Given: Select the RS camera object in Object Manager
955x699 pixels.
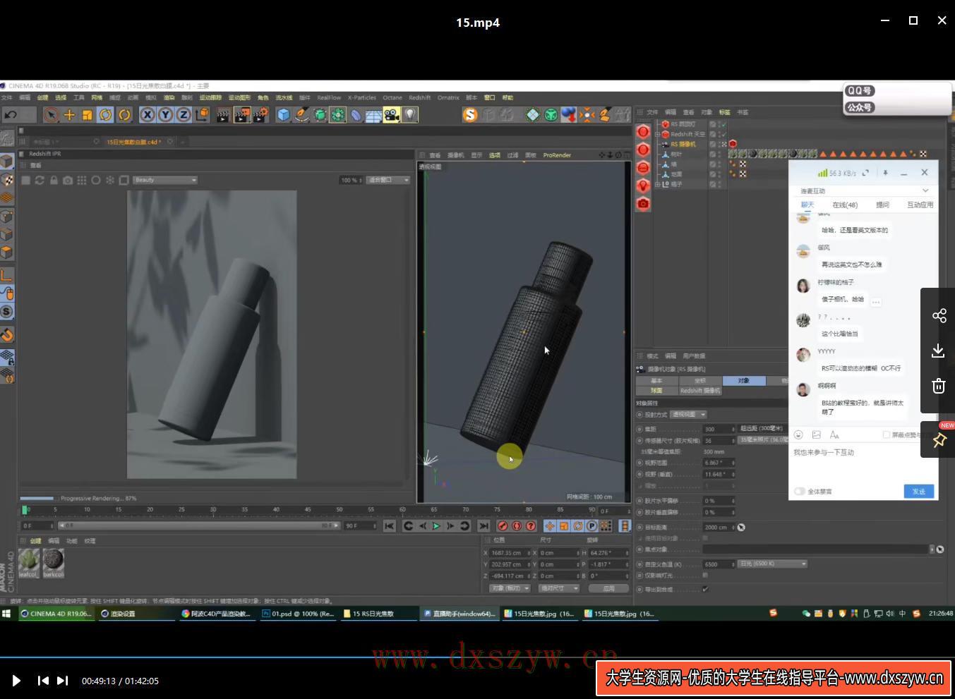Looking at the screenshot, I should [x=683, y=144].
